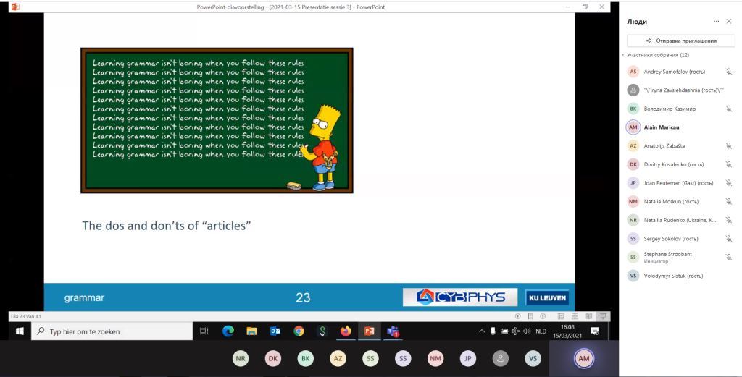Click the Slide Show view icon in status bar
The image size is (742, 377).
tap(603, 316)
